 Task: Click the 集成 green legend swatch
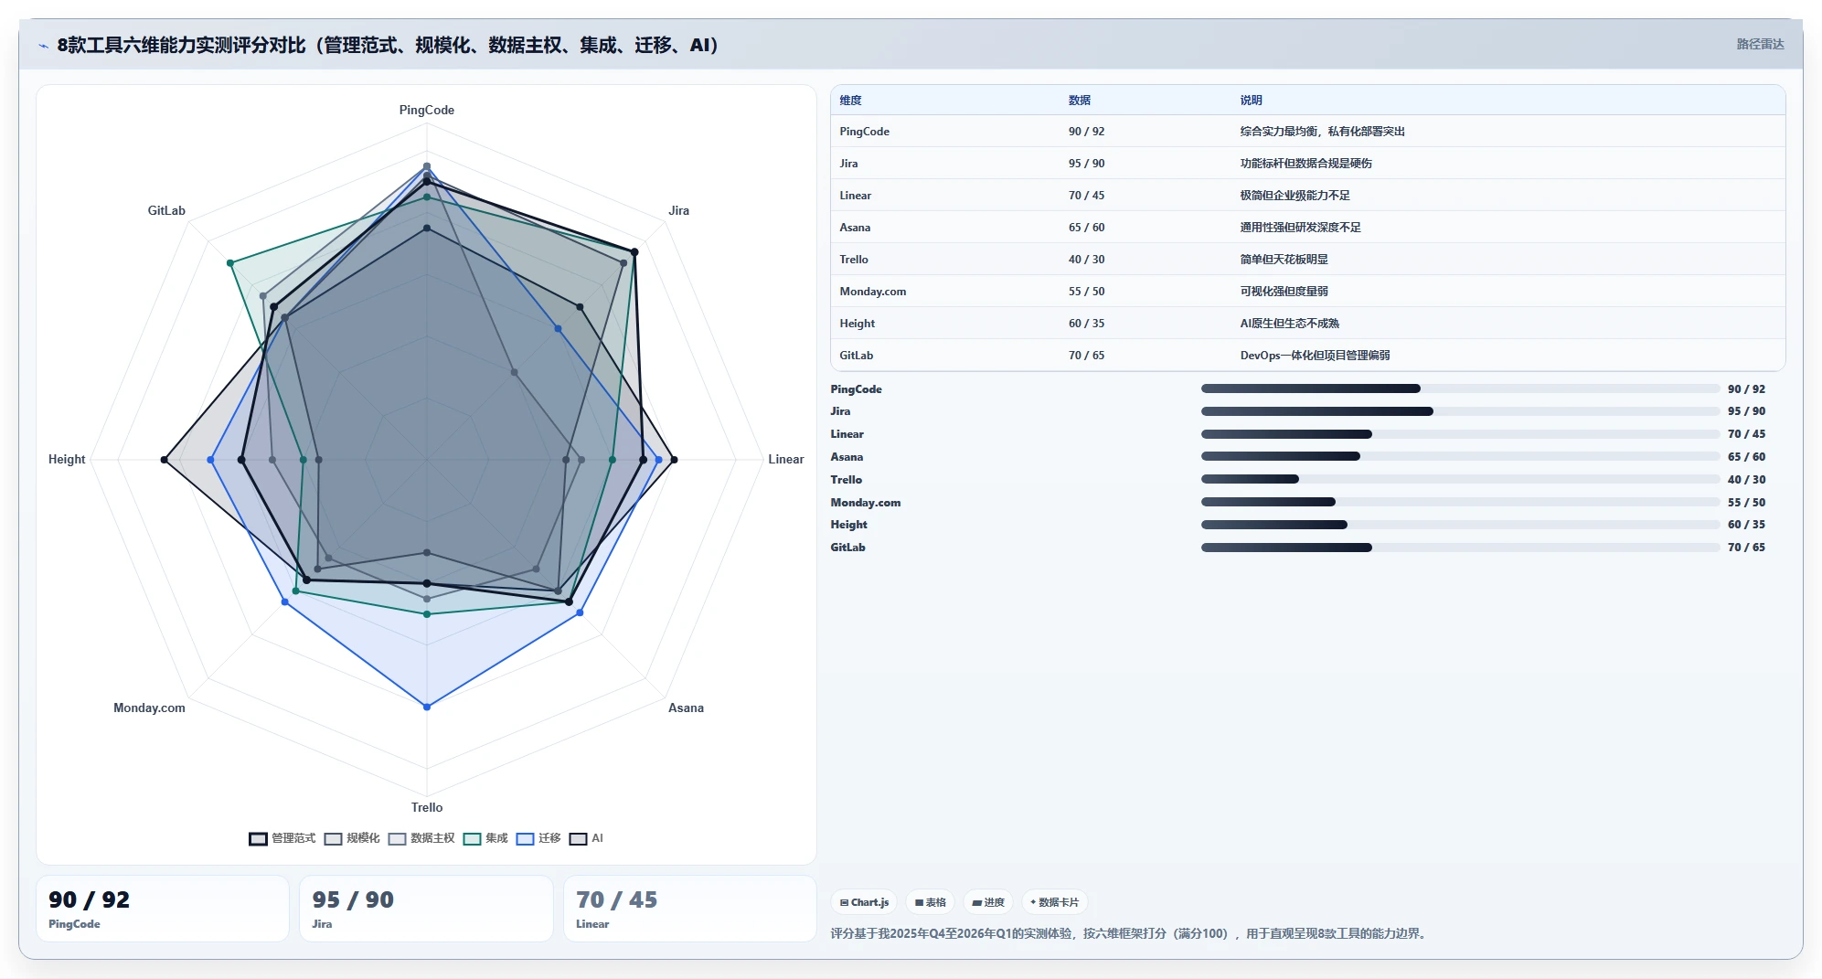(x=472, y=838)
